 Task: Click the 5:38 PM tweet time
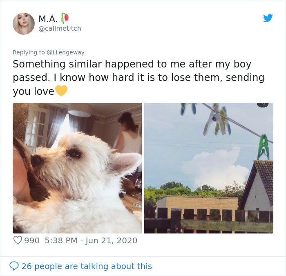click(60, 240)
